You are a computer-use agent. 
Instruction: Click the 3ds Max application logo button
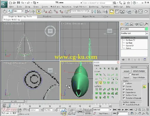pos(4,4)
